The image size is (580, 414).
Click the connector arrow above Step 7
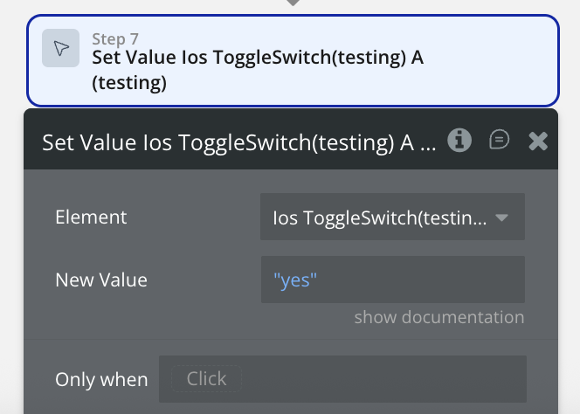coord(293,3)
